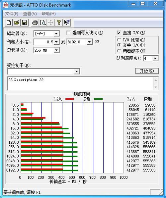Close the ATTO Disk Benchmark window
This screenshot has width=166, height=198.
pyautogui.click(x=155, y=4)
